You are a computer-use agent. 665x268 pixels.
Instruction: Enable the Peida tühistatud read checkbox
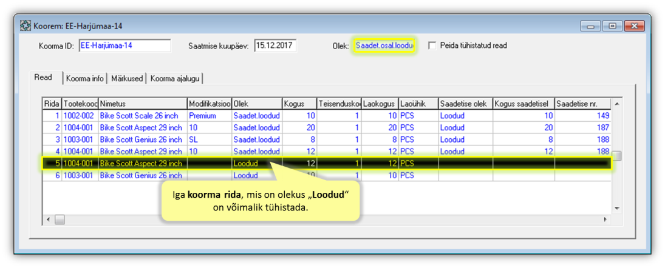click(432, 45)
